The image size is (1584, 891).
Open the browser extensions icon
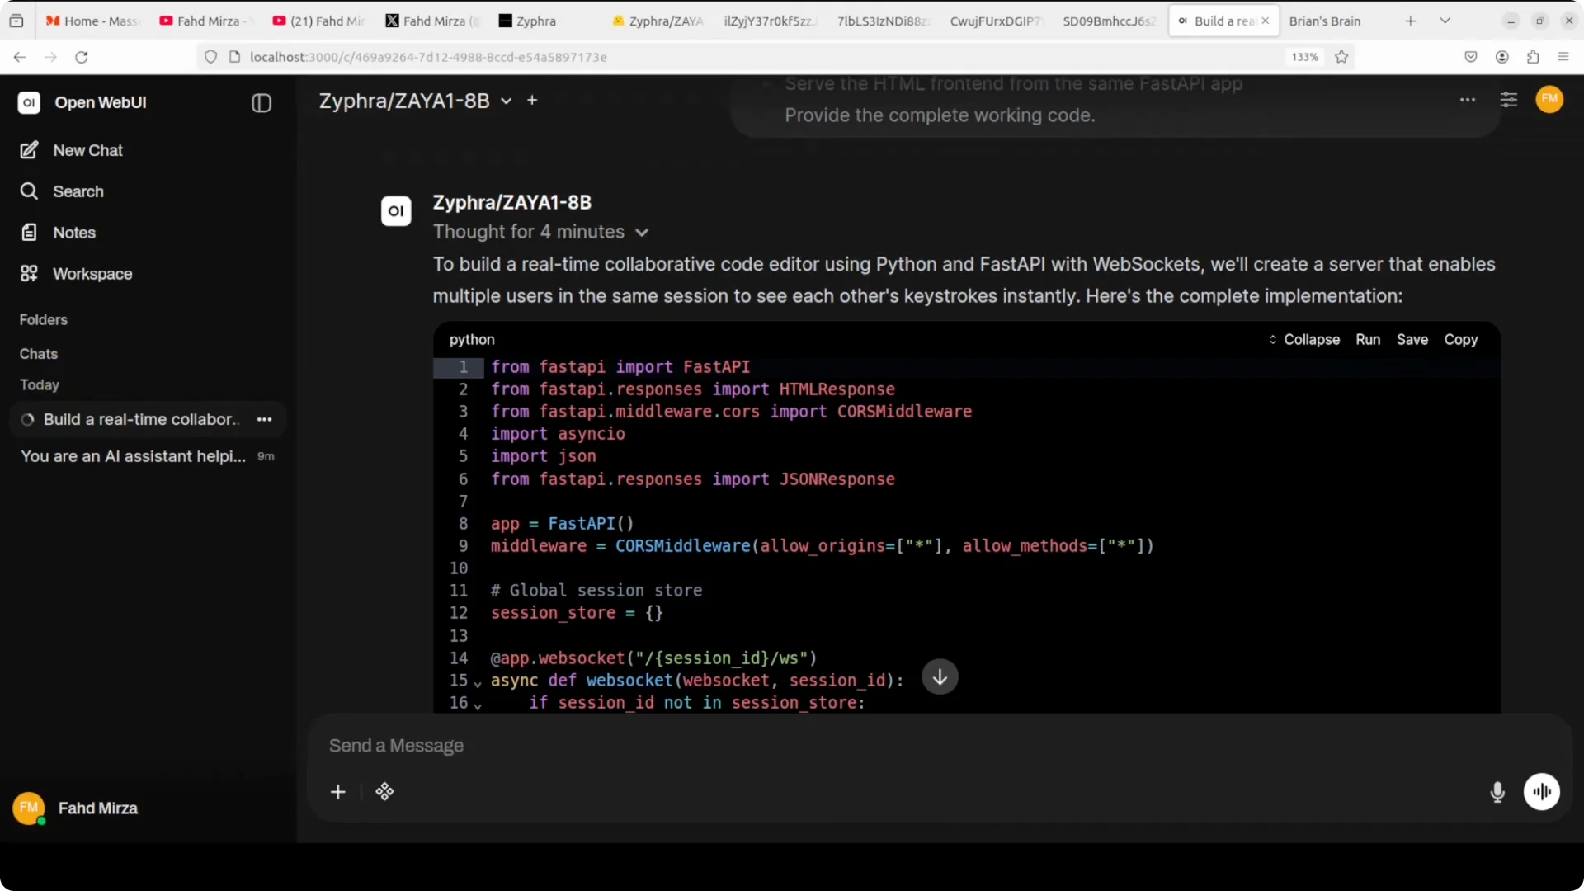[1533, 57]
